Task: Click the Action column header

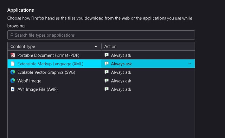Action: 148,46
